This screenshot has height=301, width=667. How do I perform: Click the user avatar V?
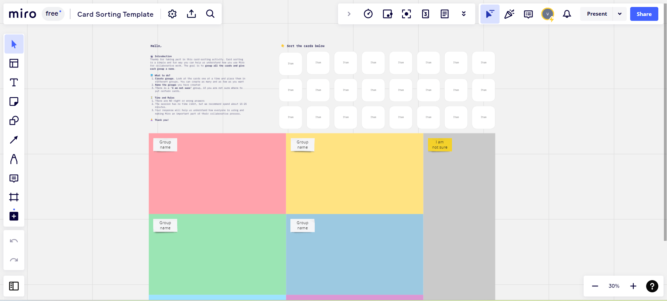coord(547,14)
